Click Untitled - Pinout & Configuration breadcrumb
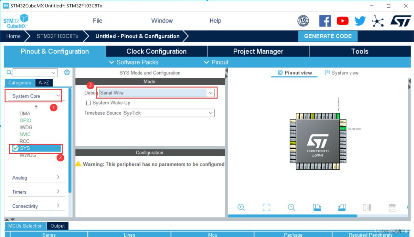Viewport: 414px width, 237px height. [137, 36]
